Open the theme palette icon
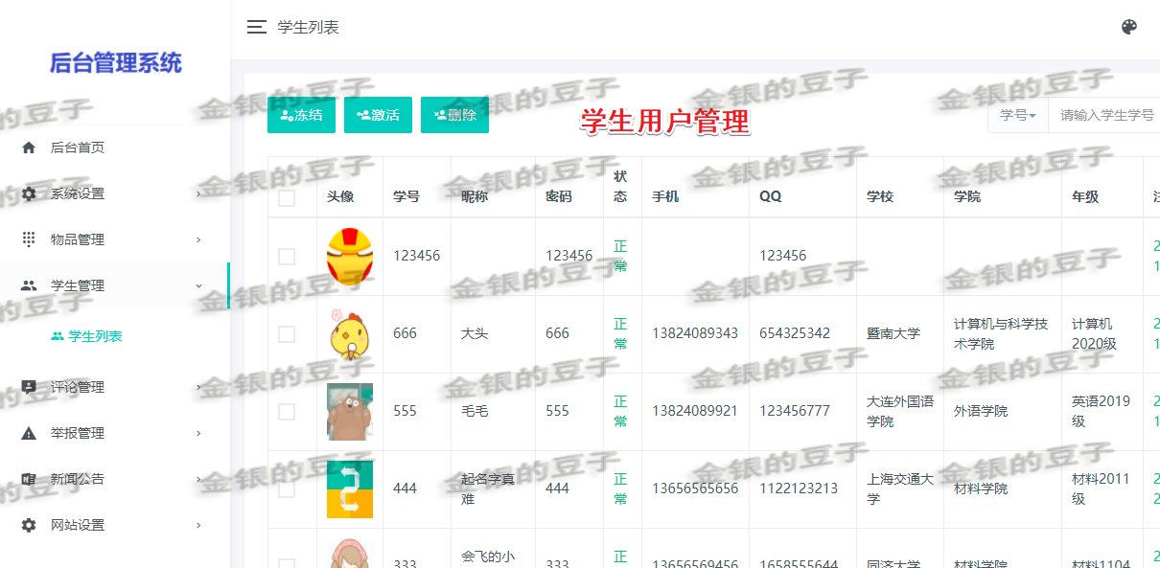The image size is (1160, 568). point(1129,27)
